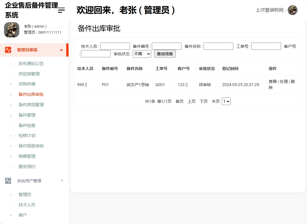
Task: Click the 系统用户管理 section icon
Action: click(x=8, y=181)
